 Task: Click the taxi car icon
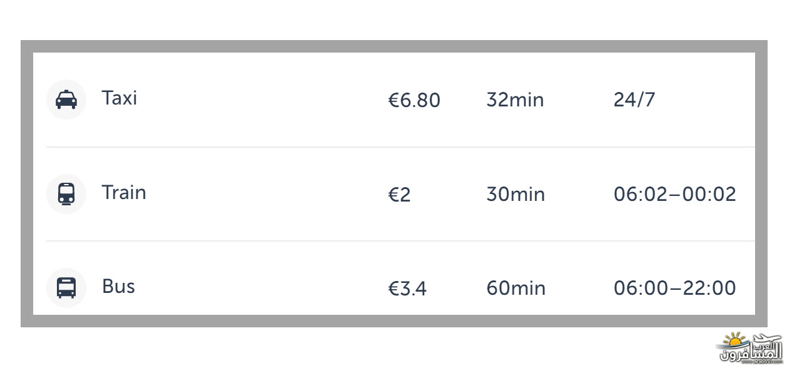(66, 100)
